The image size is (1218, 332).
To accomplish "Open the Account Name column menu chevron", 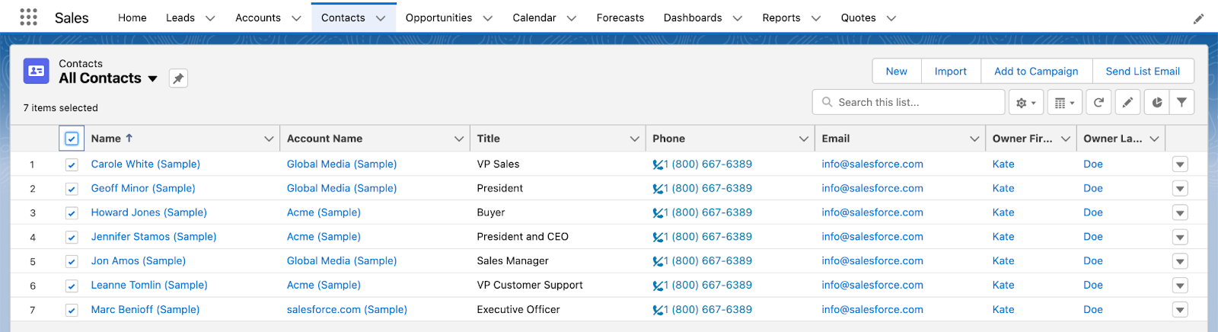I will pos(459,139).
